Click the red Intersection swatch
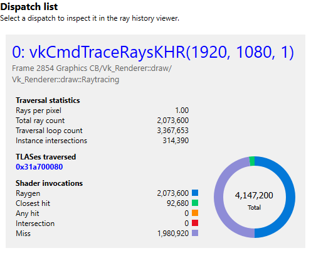This screenshot has width=311, height=253. coord(195,223)
